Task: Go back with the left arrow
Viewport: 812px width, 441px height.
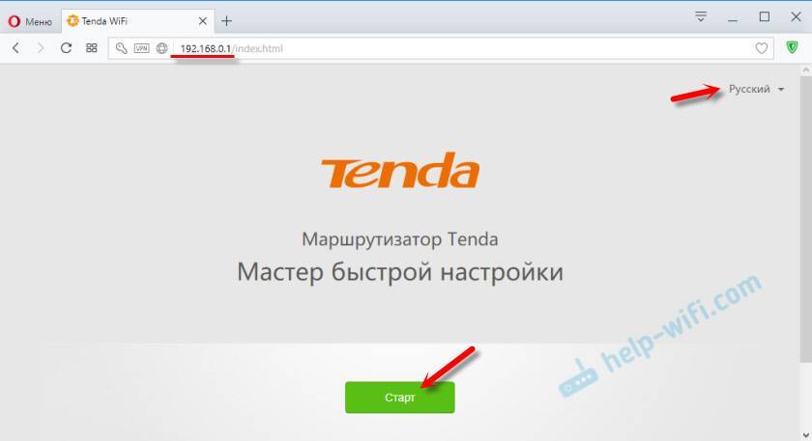Action: pos(15,48)
